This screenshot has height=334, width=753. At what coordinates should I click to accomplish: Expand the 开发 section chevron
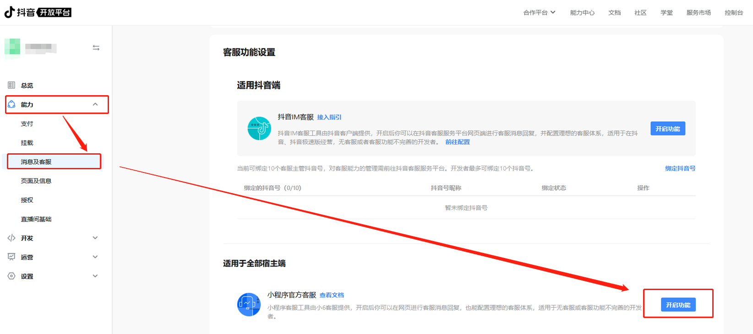click(x=95, y=238)
